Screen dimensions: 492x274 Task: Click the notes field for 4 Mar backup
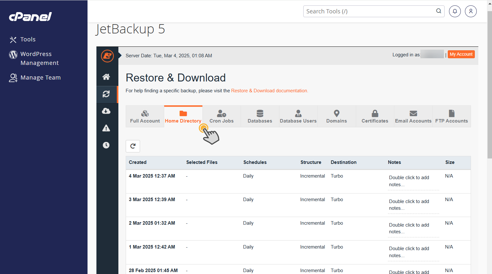[413, 181]
